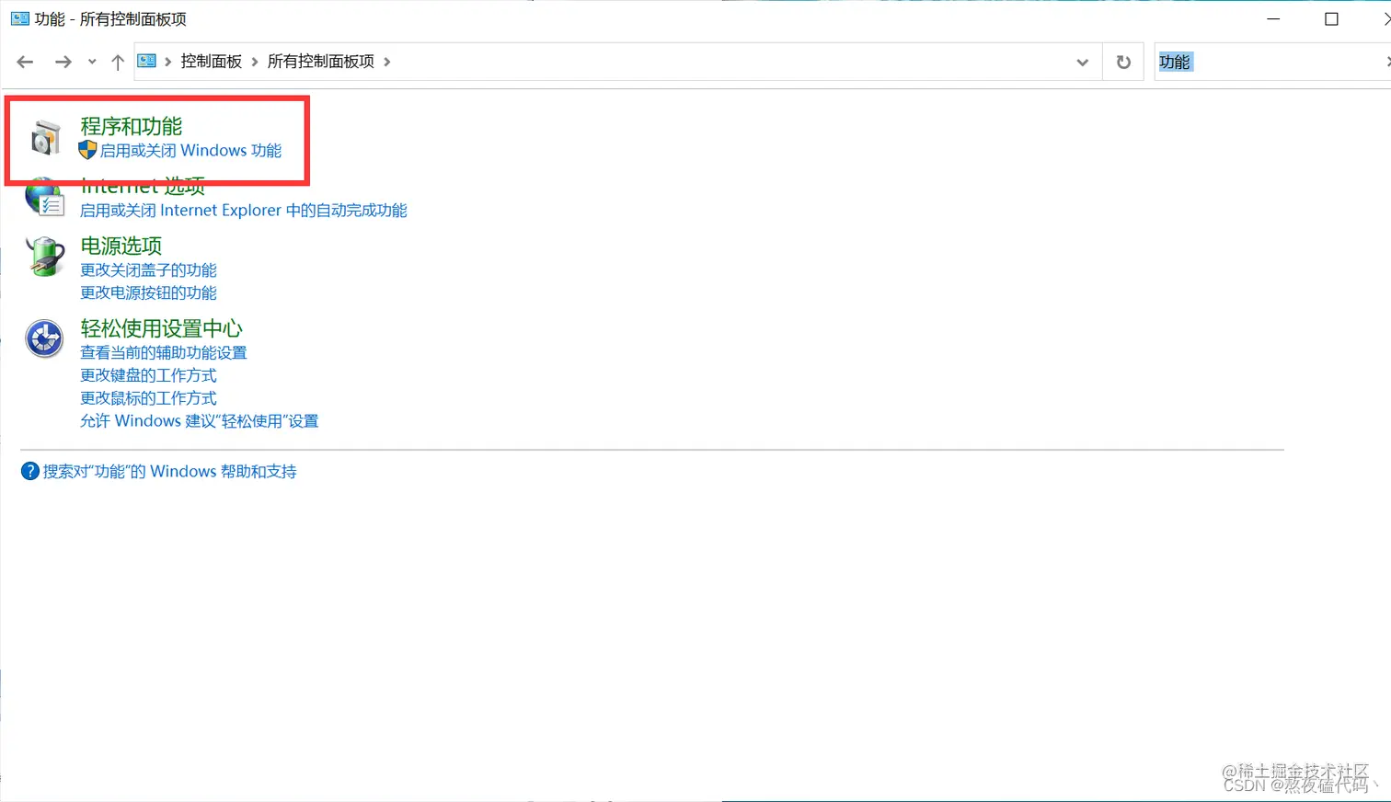1391x802 pixels.
Task: Click the Programs and Features icon
Action: point(45,137)
